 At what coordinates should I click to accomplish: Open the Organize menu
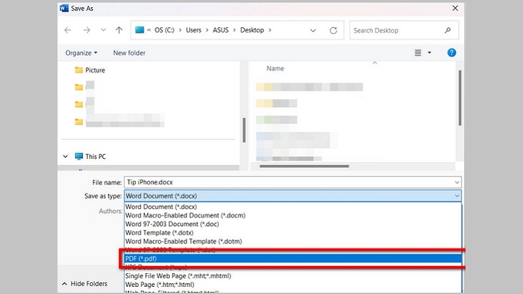tap(81, 53)
